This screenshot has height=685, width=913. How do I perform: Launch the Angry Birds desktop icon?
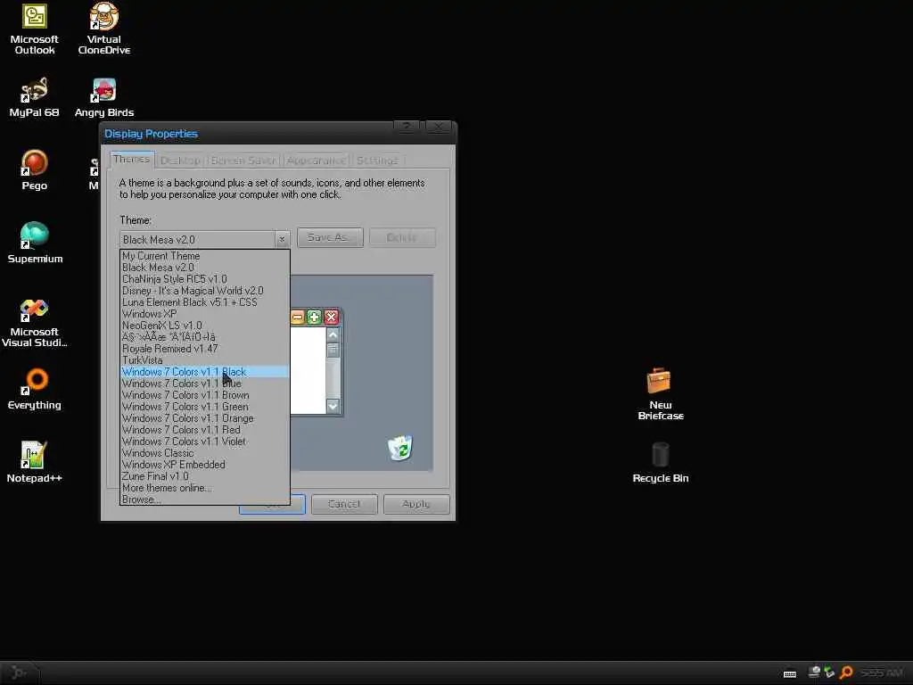tap(104, 98)
